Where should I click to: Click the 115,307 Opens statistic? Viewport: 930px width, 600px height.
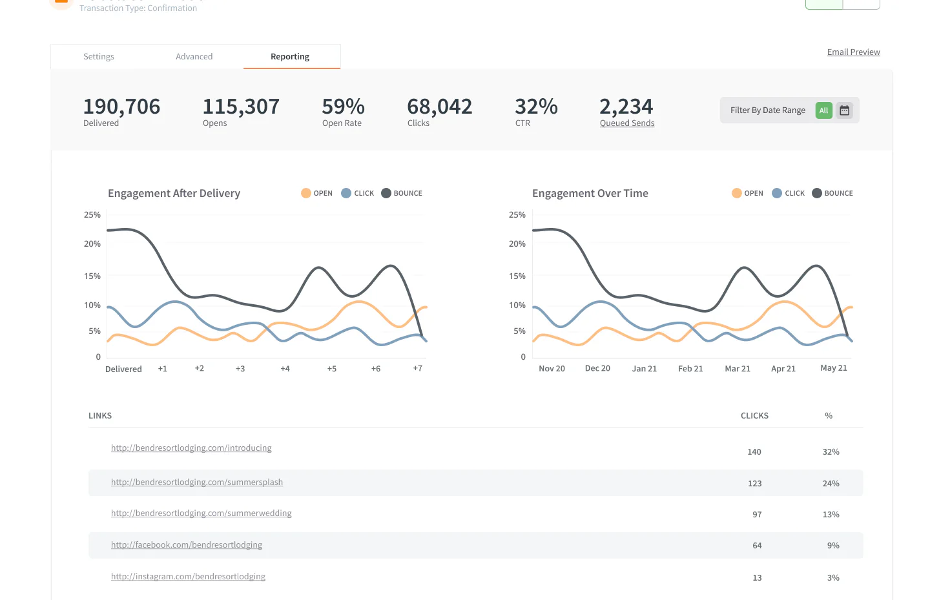tap(241, 112)
